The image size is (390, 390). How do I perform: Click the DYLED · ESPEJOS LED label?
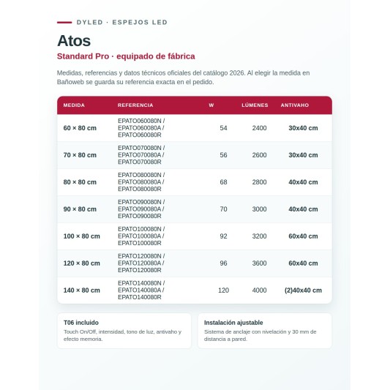pos(122,23)
